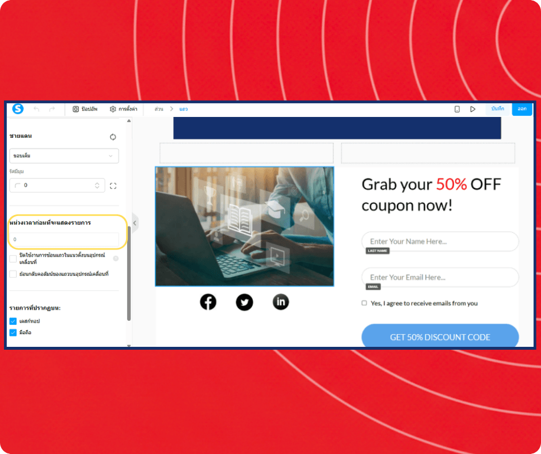The image size is (541, 454).
Task: Check the agree to receive emails checkbox
Action: tap(364, 303)
